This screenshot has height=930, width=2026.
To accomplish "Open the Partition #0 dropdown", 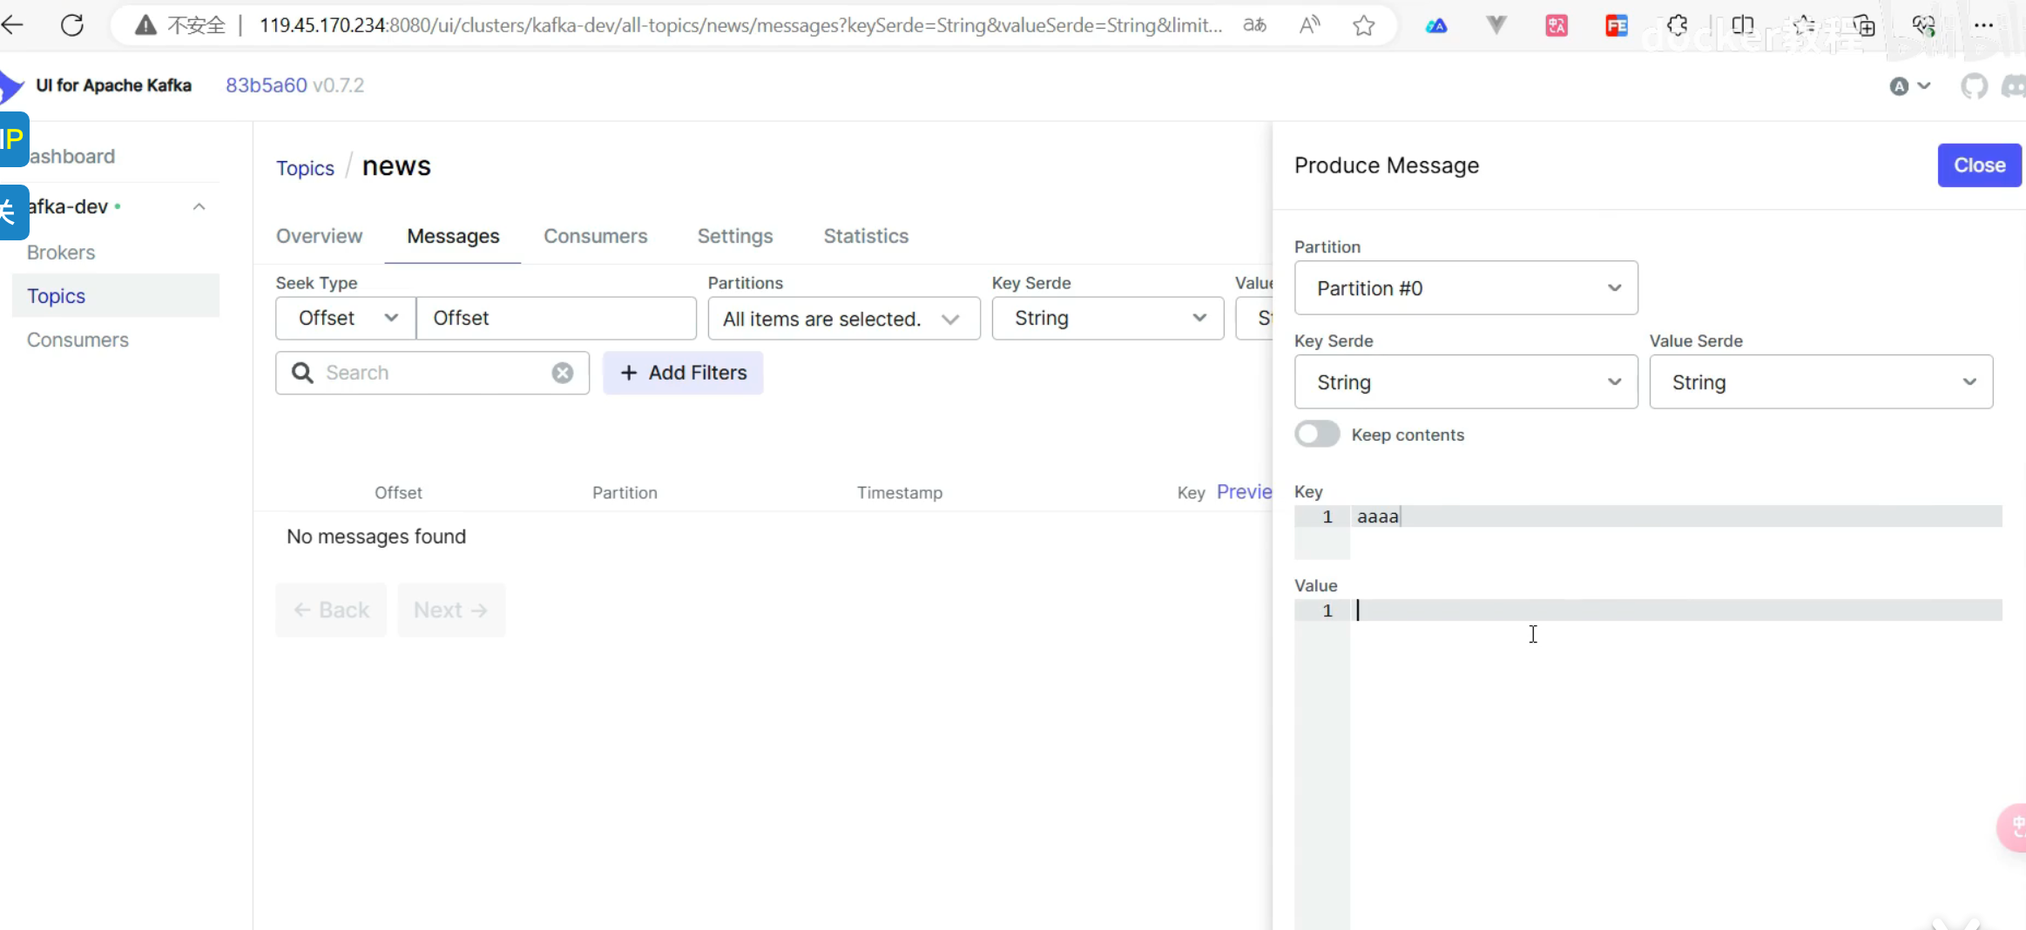I will tap(1466, 288).
